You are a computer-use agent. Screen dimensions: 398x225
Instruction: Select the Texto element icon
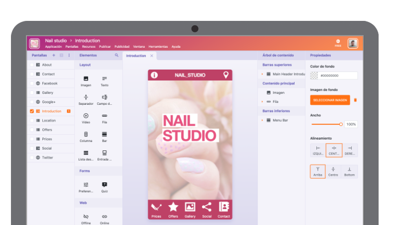pos(104,78)
